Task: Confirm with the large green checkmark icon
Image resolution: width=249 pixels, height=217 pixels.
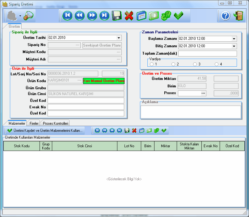Action: (x=179, y=15)
